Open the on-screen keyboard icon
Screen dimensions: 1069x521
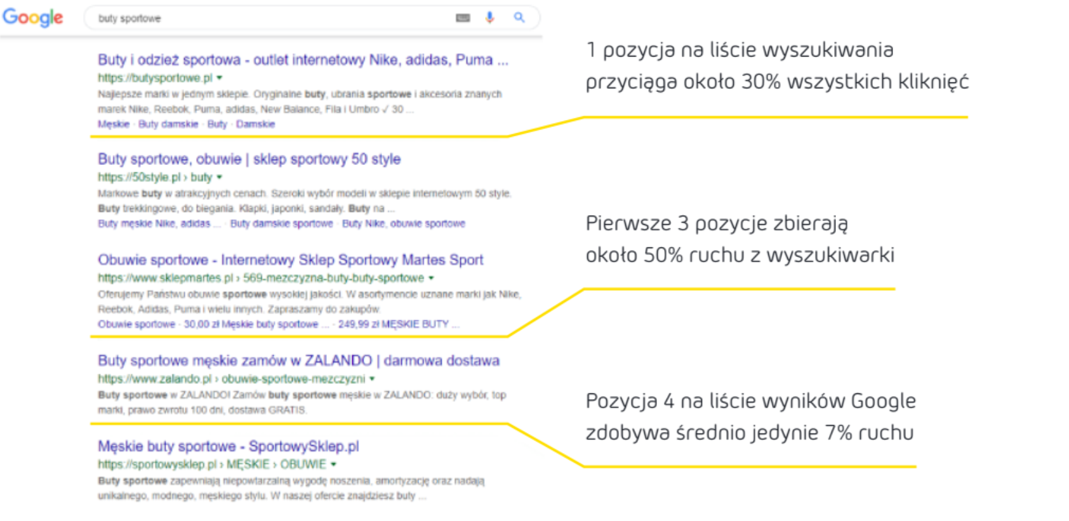coord(463,18)
